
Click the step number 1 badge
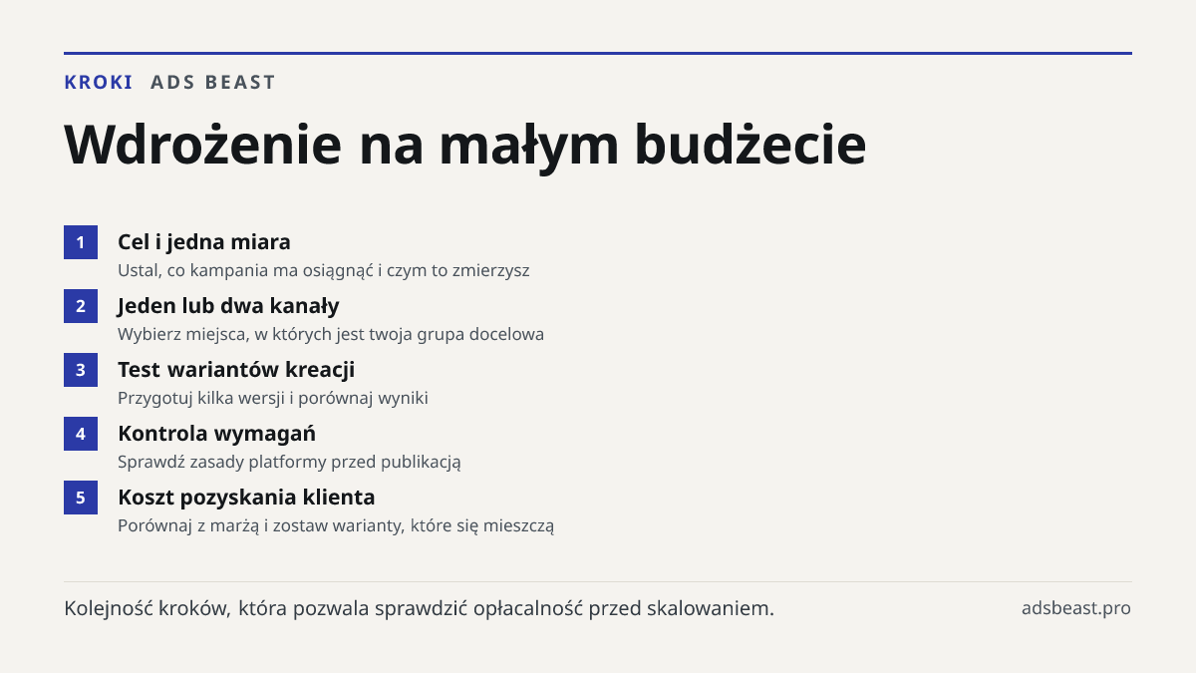[81, 242]
